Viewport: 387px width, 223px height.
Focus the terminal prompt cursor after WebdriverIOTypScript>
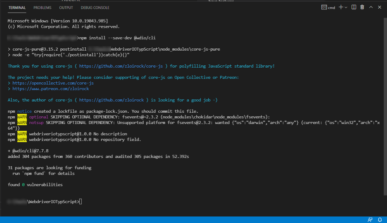[81, 202]
